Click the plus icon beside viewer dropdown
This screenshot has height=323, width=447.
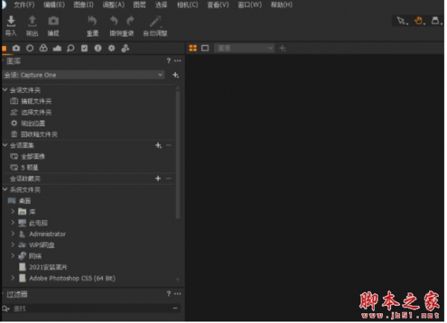click(282, 48)
